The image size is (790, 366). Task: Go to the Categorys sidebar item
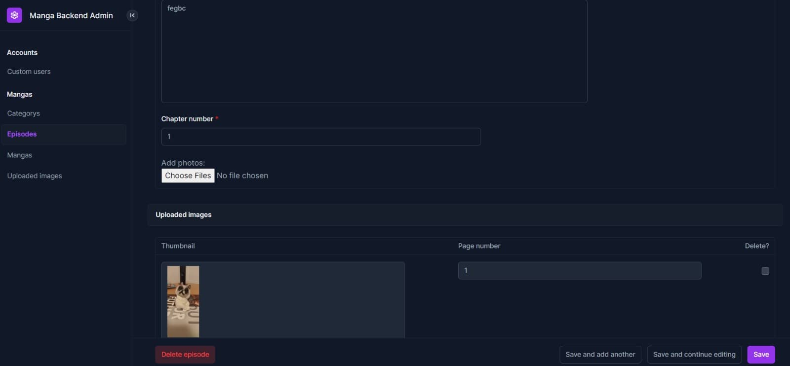pos(23,113)
